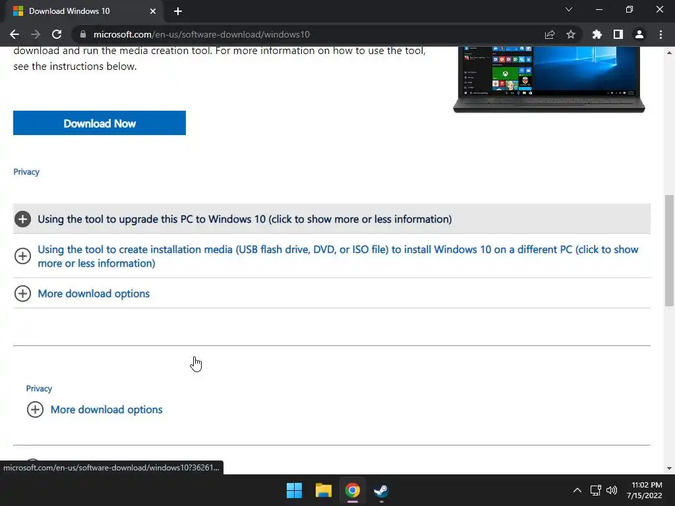Open the Privacy link below Download Now
The image size is (675, 506).
[x=26, y=172]
